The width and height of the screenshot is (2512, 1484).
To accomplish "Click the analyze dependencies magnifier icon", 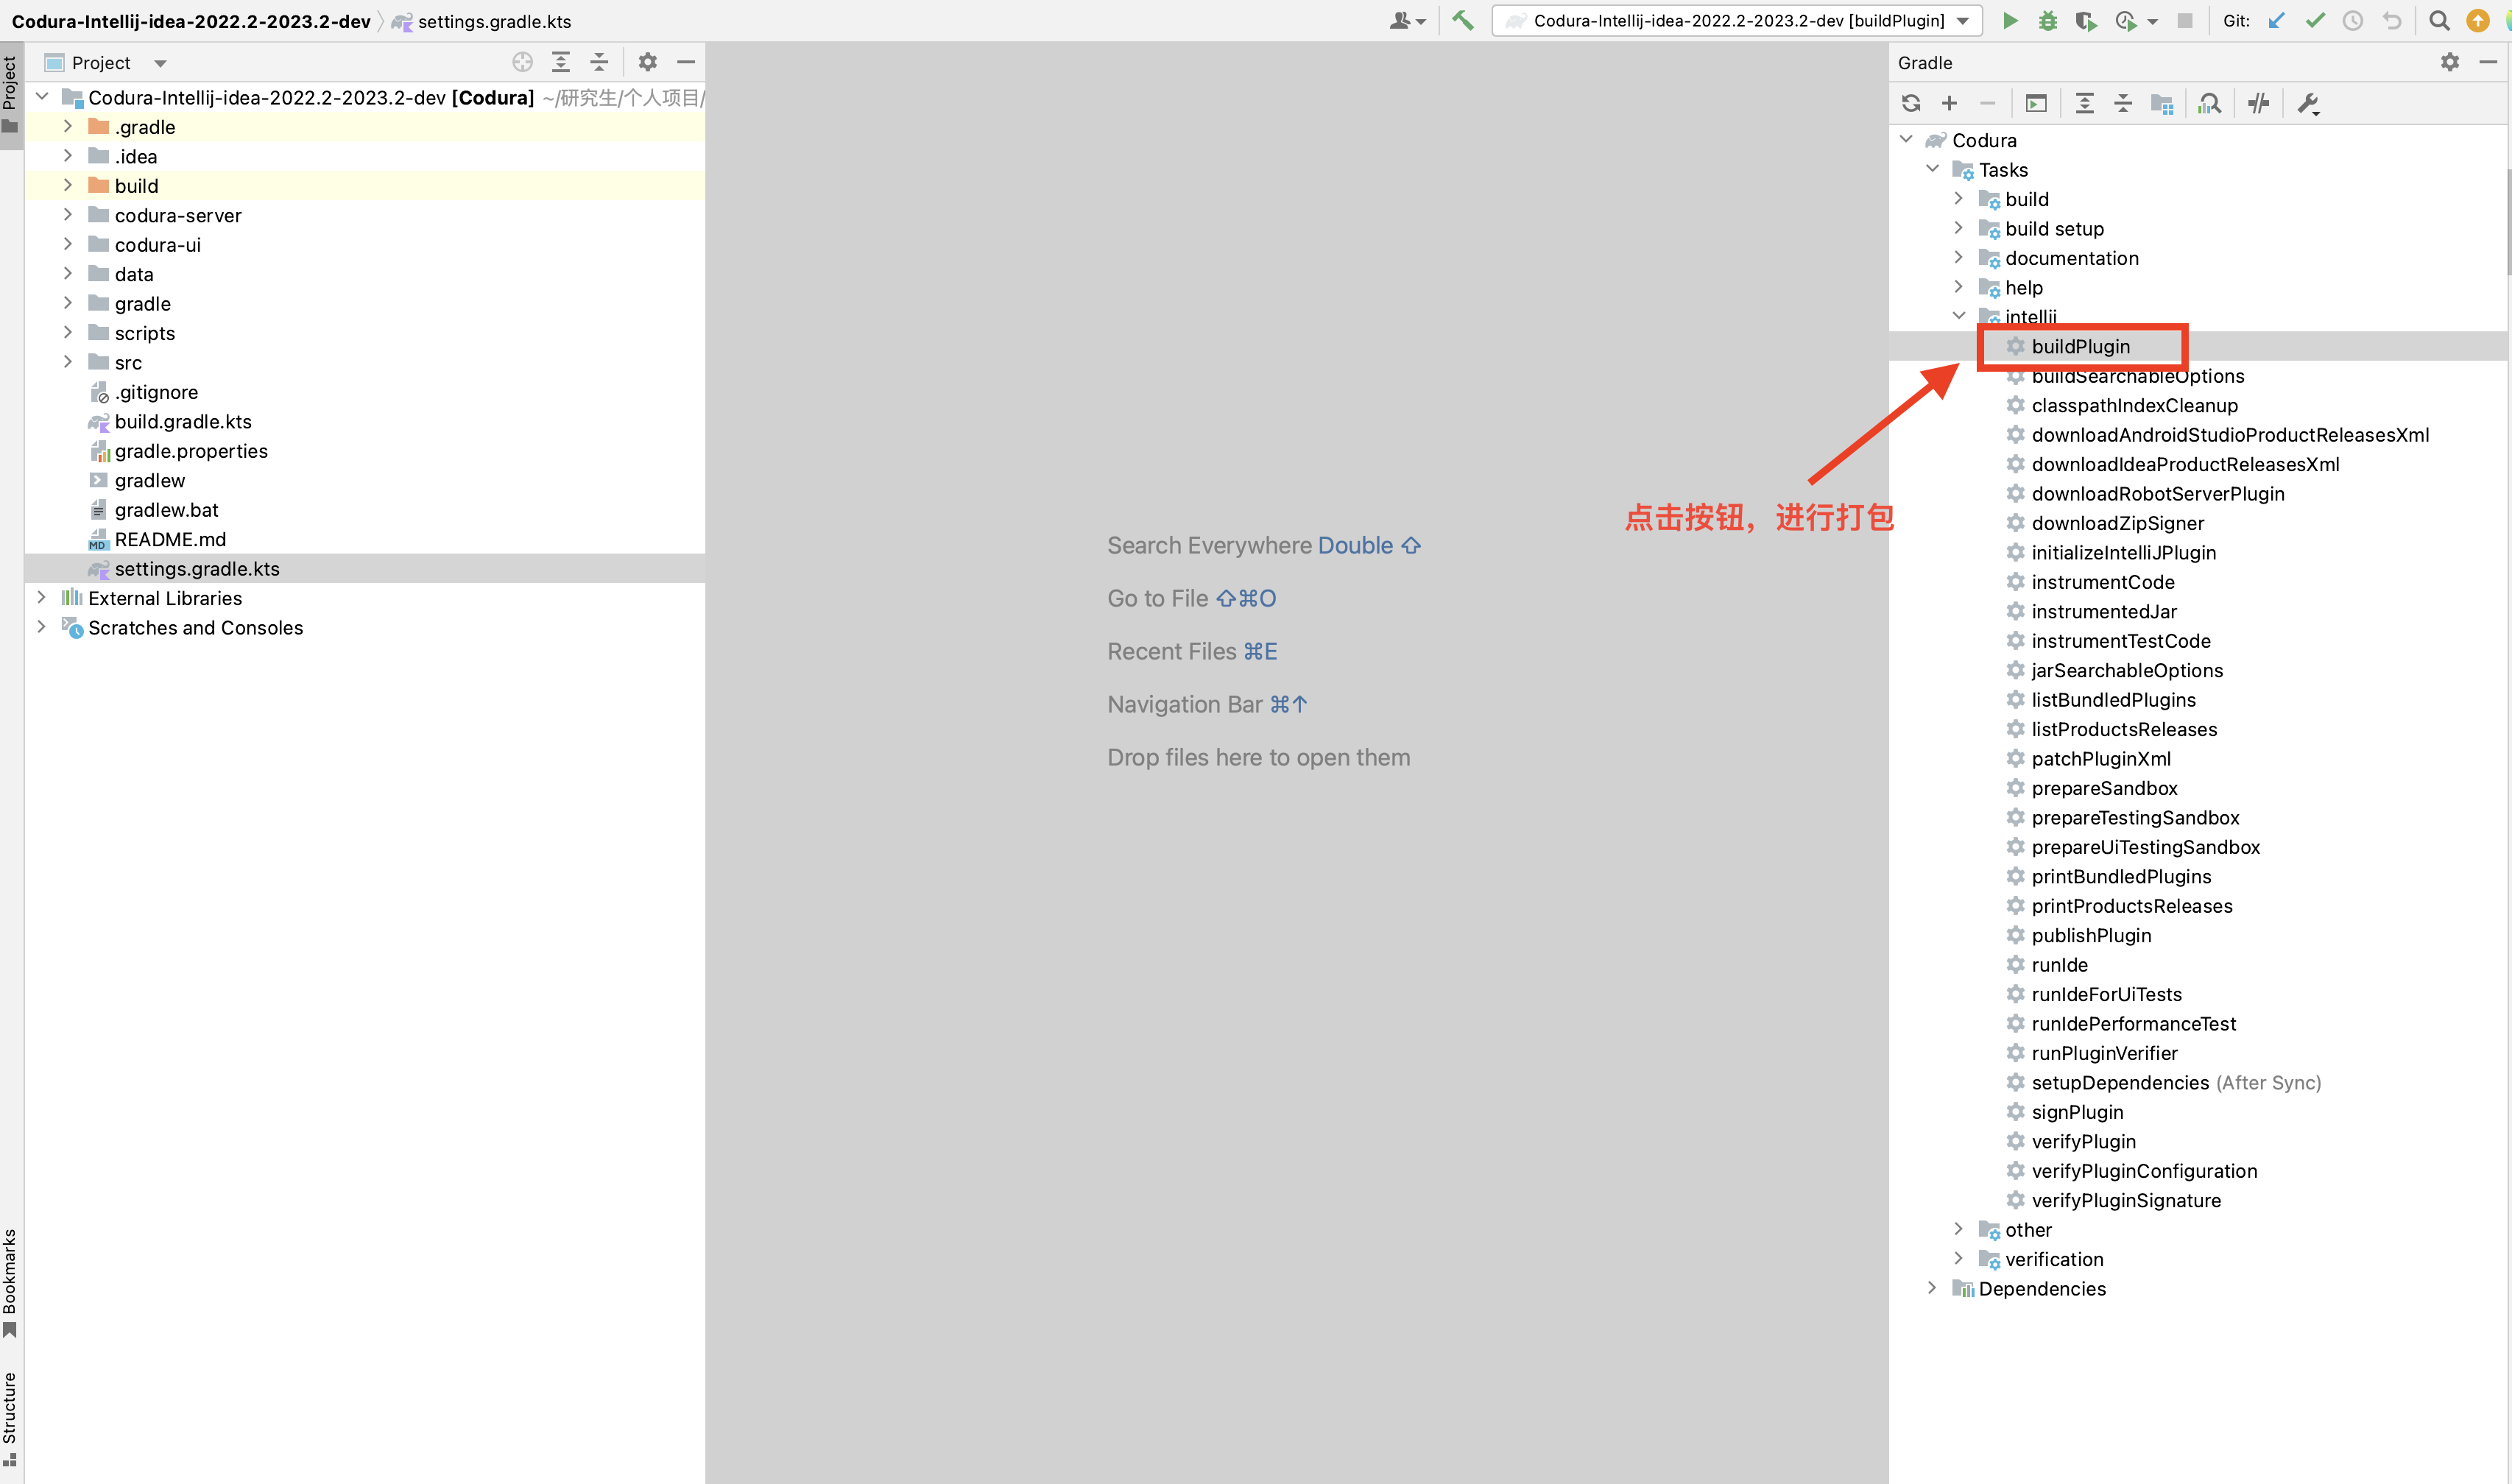I will (2209, 103).
